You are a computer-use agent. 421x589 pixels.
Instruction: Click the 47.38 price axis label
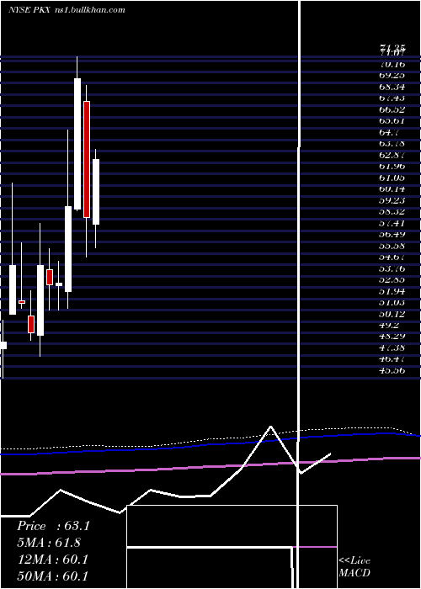(x=392, y=348)
